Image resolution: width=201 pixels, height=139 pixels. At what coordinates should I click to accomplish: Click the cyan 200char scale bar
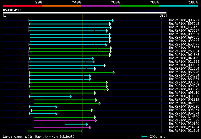(x=144, y=137)
